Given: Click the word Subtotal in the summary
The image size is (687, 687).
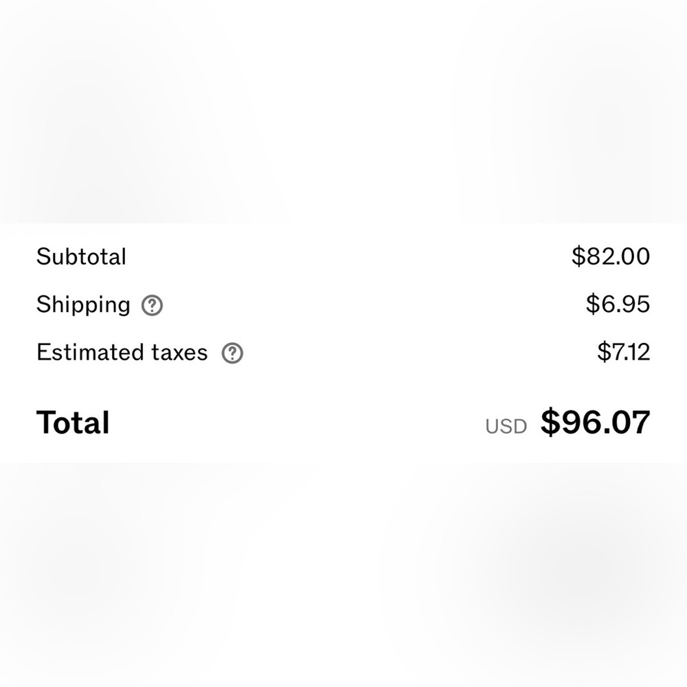Looking at the screenshot, I should [81, 257].
